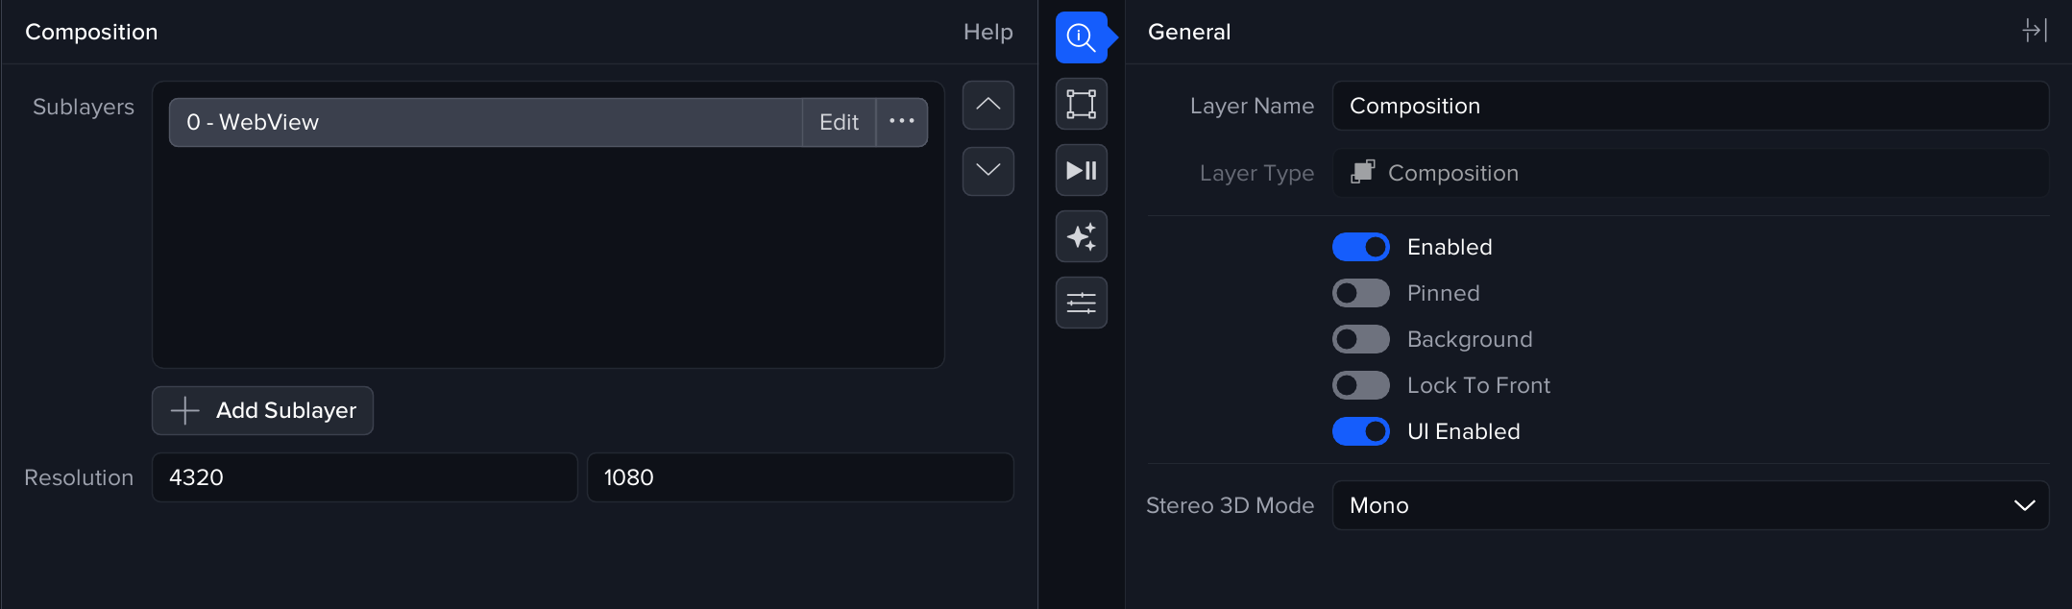Viewport: 2072px width, 609px height.
Task: Open the sparkle effects tab
Action: [x=1081, y=236]
